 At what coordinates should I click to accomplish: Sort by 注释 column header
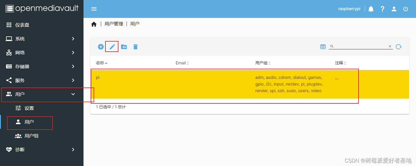click(341, 63)
